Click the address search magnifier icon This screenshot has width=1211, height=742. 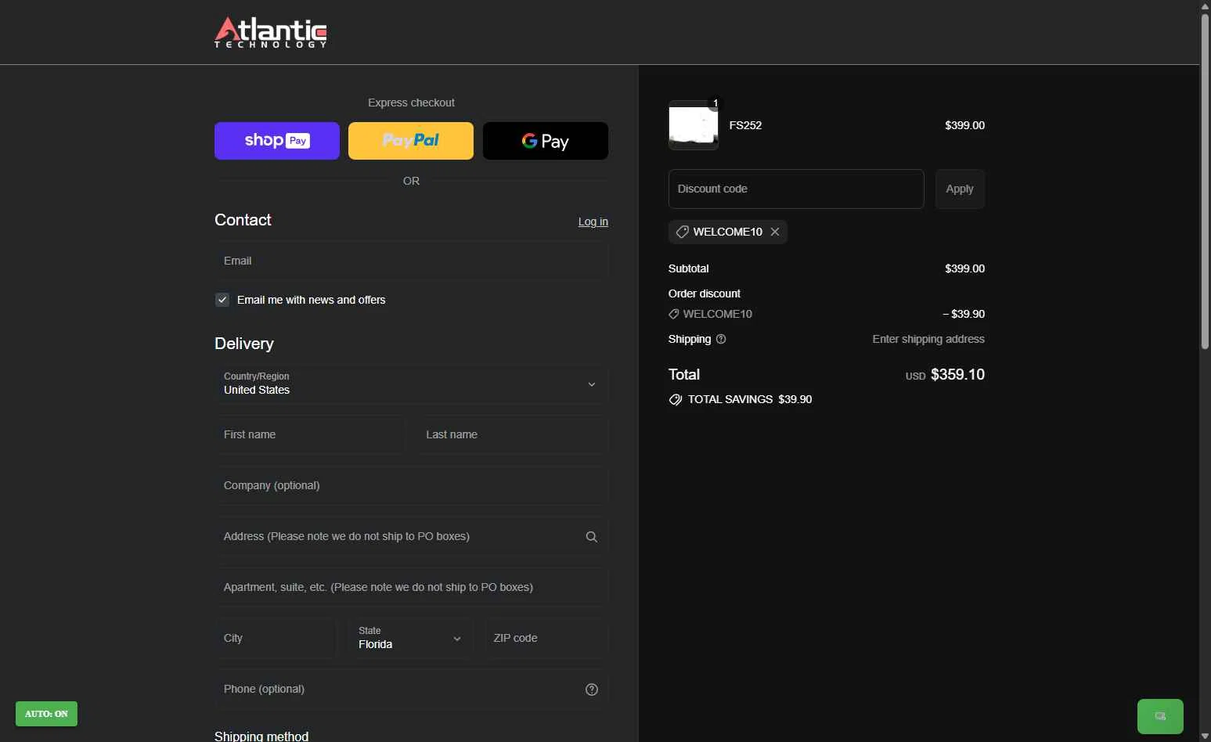coord(592,536)
